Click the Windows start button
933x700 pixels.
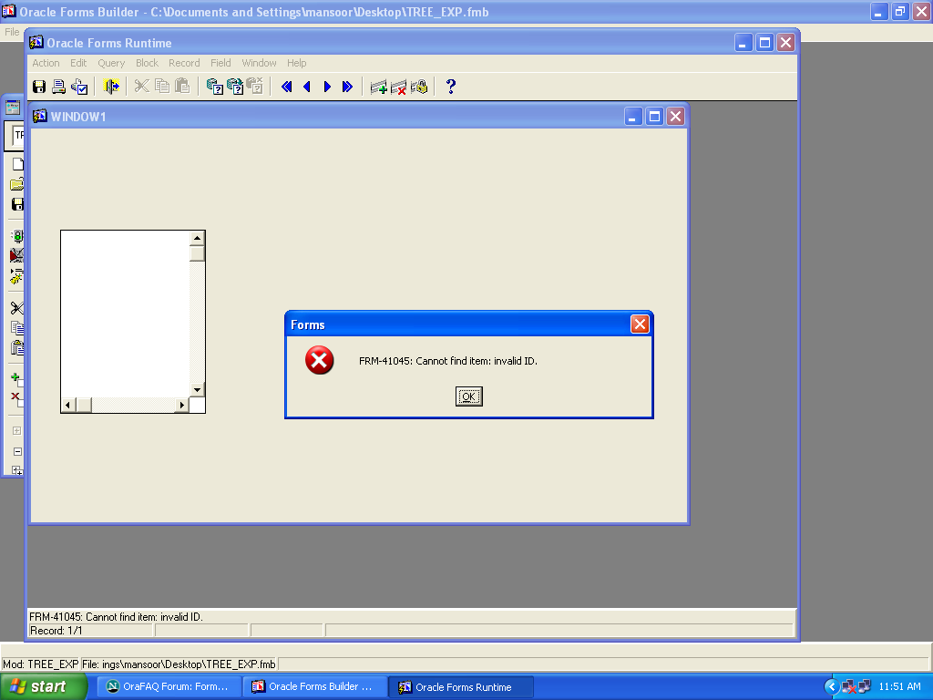[43, 687]
